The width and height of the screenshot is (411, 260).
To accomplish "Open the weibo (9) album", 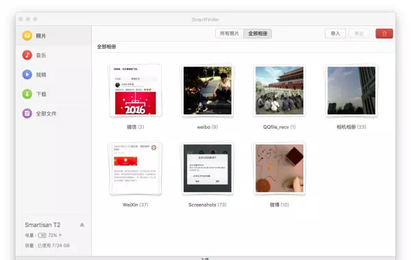I will (x=208, y=90).
